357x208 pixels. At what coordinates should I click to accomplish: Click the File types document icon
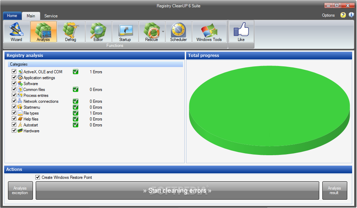click(20, 113)
